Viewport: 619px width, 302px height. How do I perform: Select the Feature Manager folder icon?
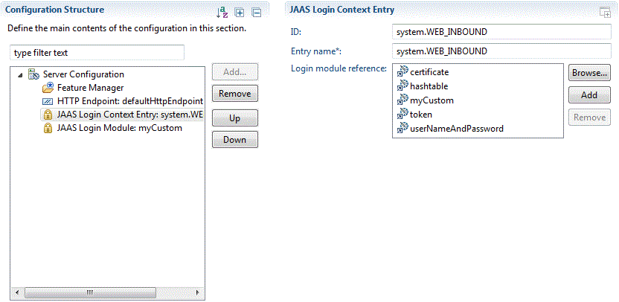point(48,88)
